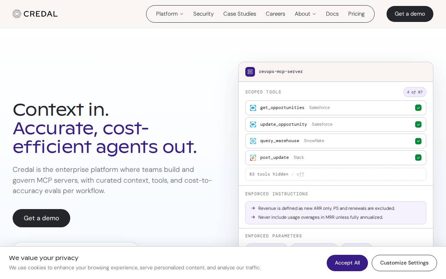Click the We value your privacy heading

point(43,258)
